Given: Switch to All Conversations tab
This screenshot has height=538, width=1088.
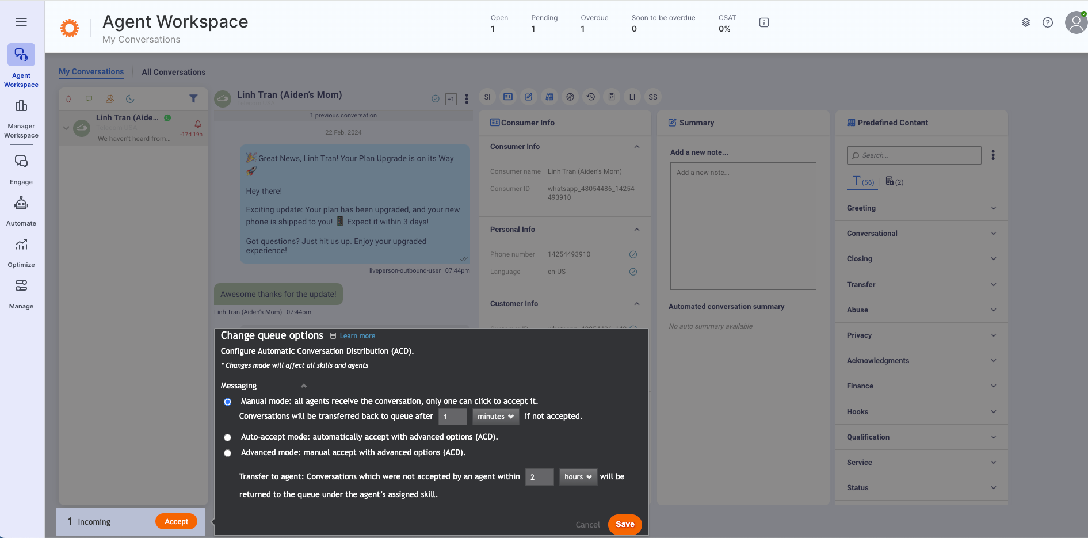Looking at the screenshot, I should tap(174, 72).
